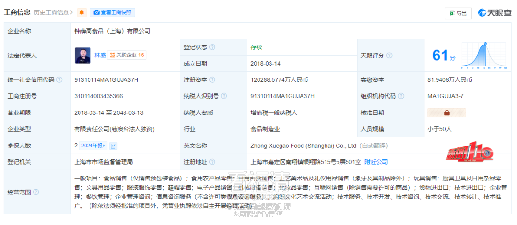Image resolution: width=517 pixels, height=225 pixels.
Task: Click the lock icon in 核准日期
Action: (447, 113)
